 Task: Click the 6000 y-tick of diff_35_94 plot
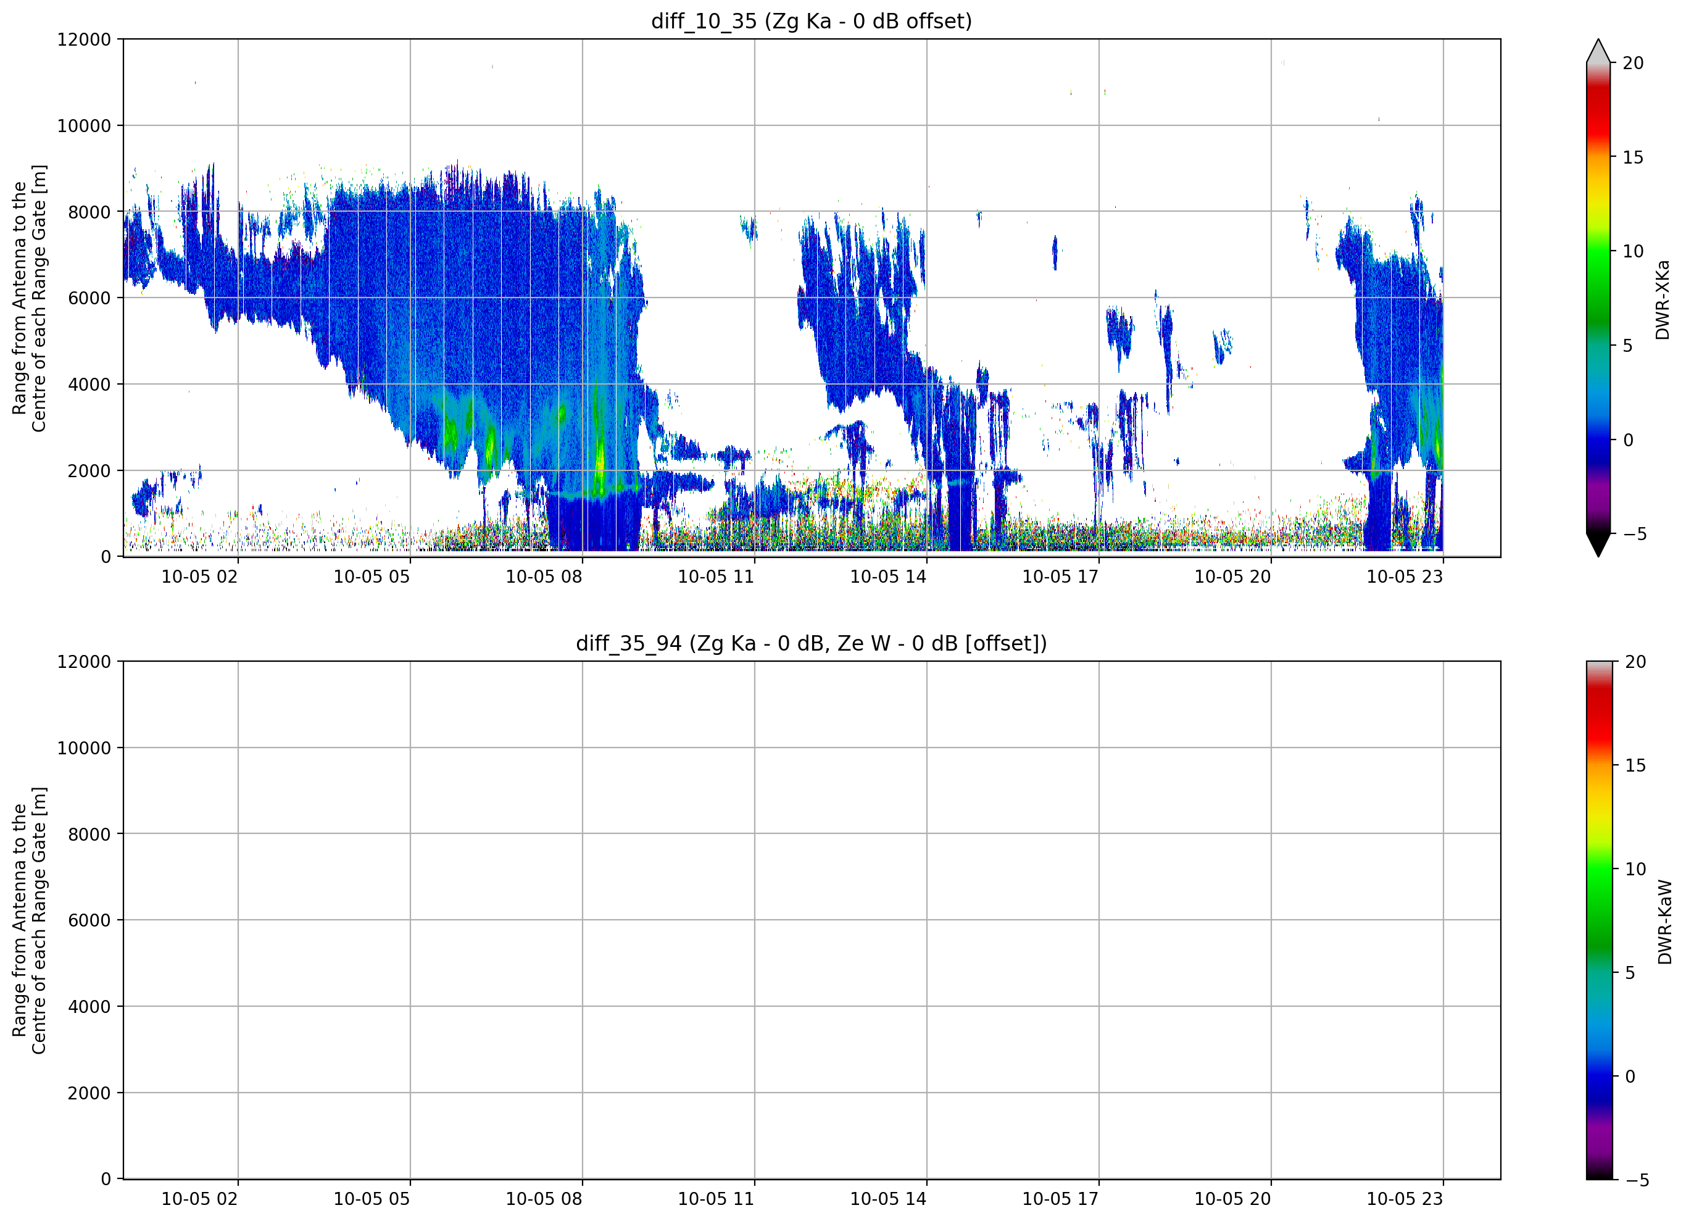click(89, 920)
